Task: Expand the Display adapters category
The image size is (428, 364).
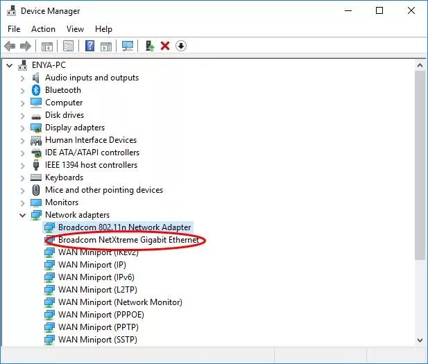Action: pyautogui.click(x=23, y=128)
